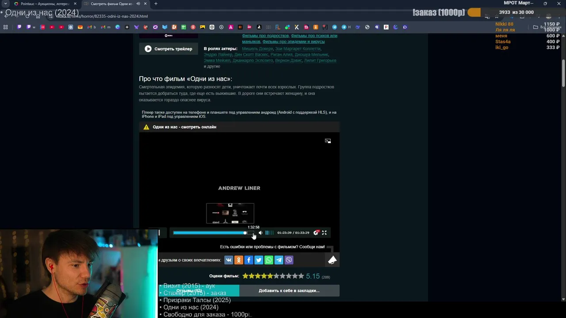Open picture-in-picture from player corner

pyautogui.click(x=328, y=141)
